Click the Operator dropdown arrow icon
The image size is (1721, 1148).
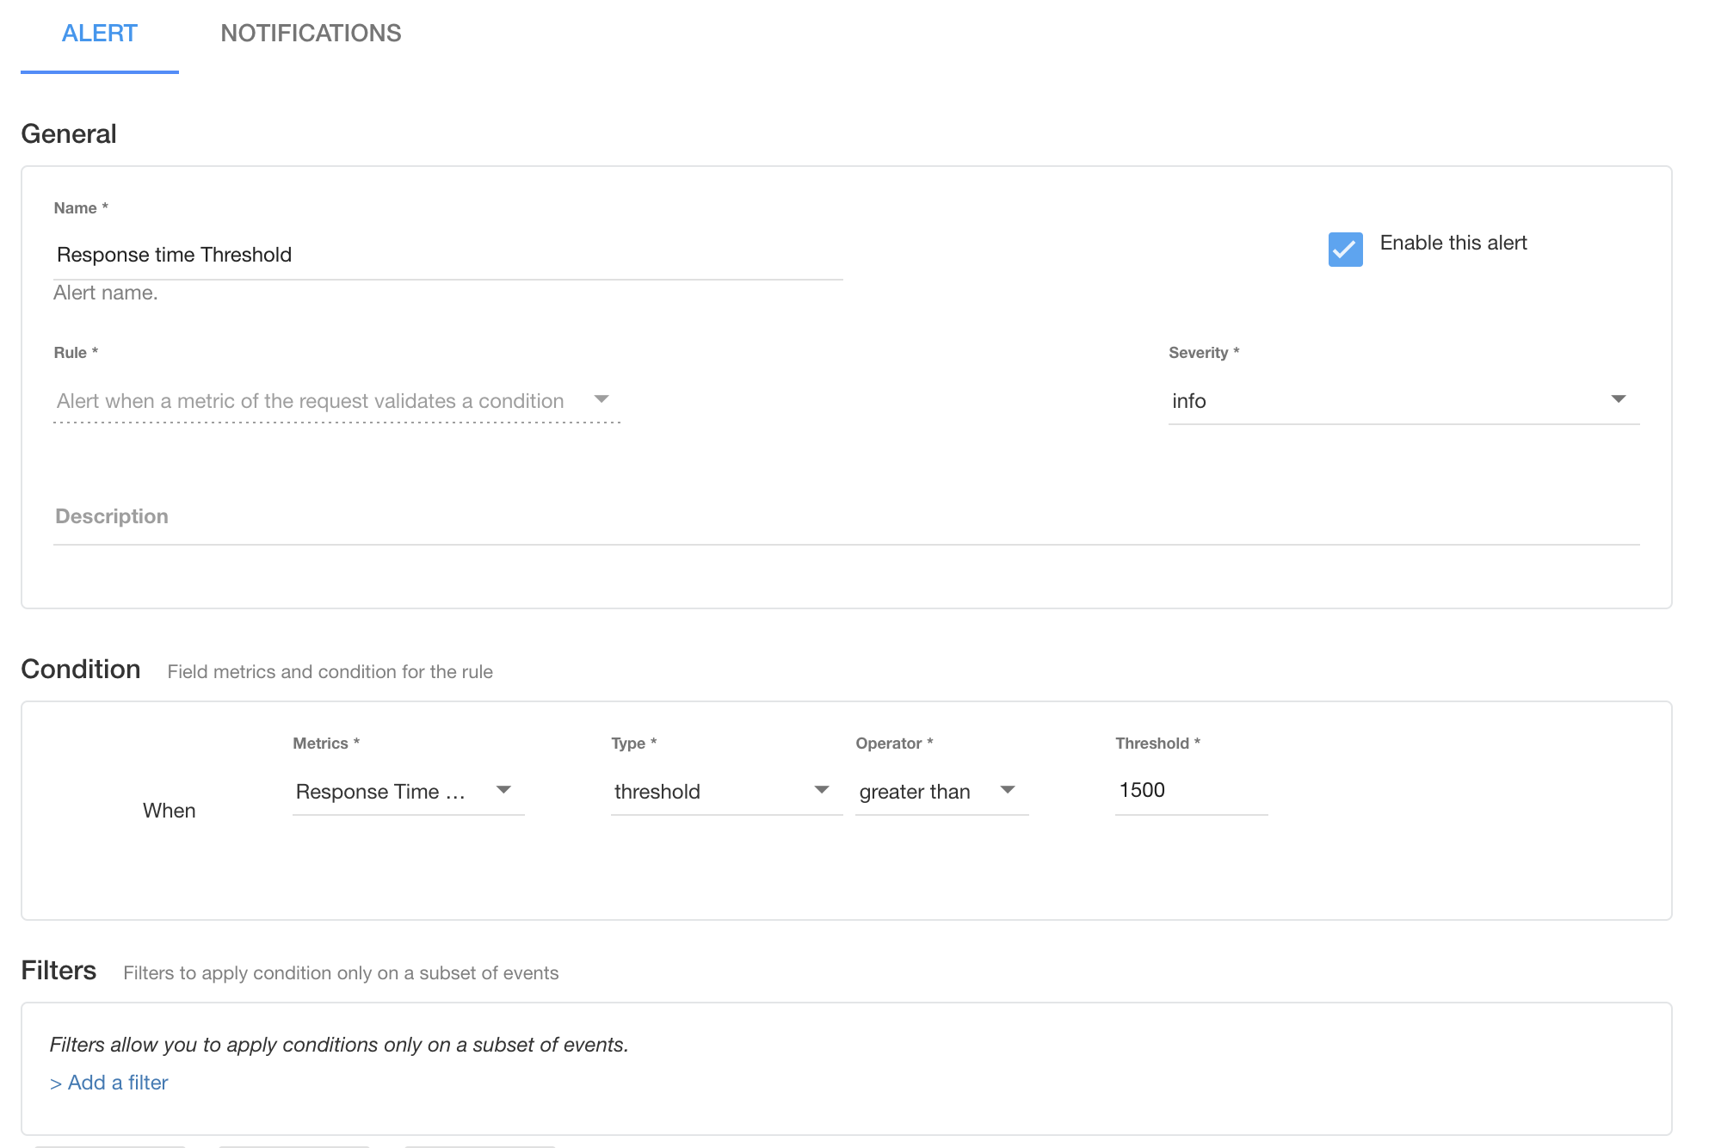[x=1008, y=790]
